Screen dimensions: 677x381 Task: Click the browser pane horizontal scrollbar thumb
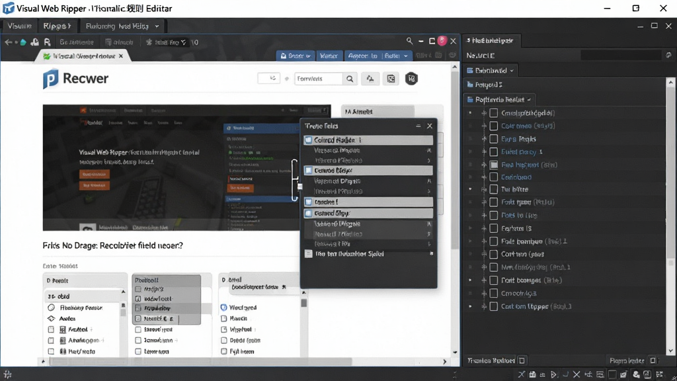[x=200, y=362]
